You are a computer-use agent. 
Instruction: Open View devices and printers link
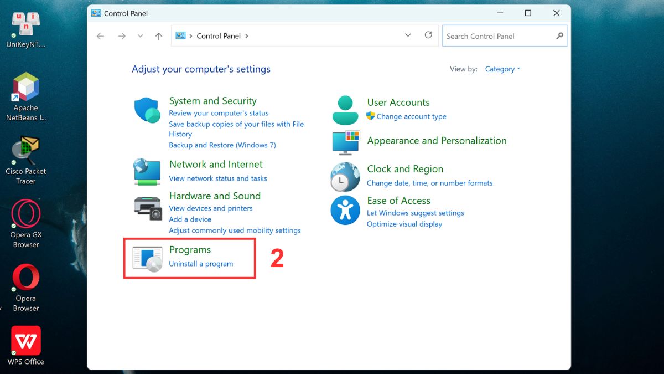pyautogui.click(x=211, y=208)
